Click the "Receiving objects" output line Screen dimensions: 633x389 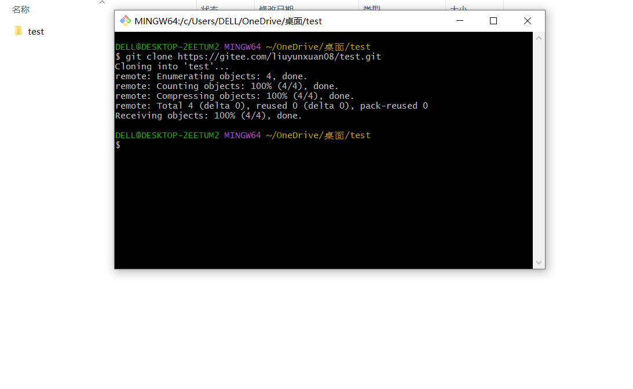[208, 116]
